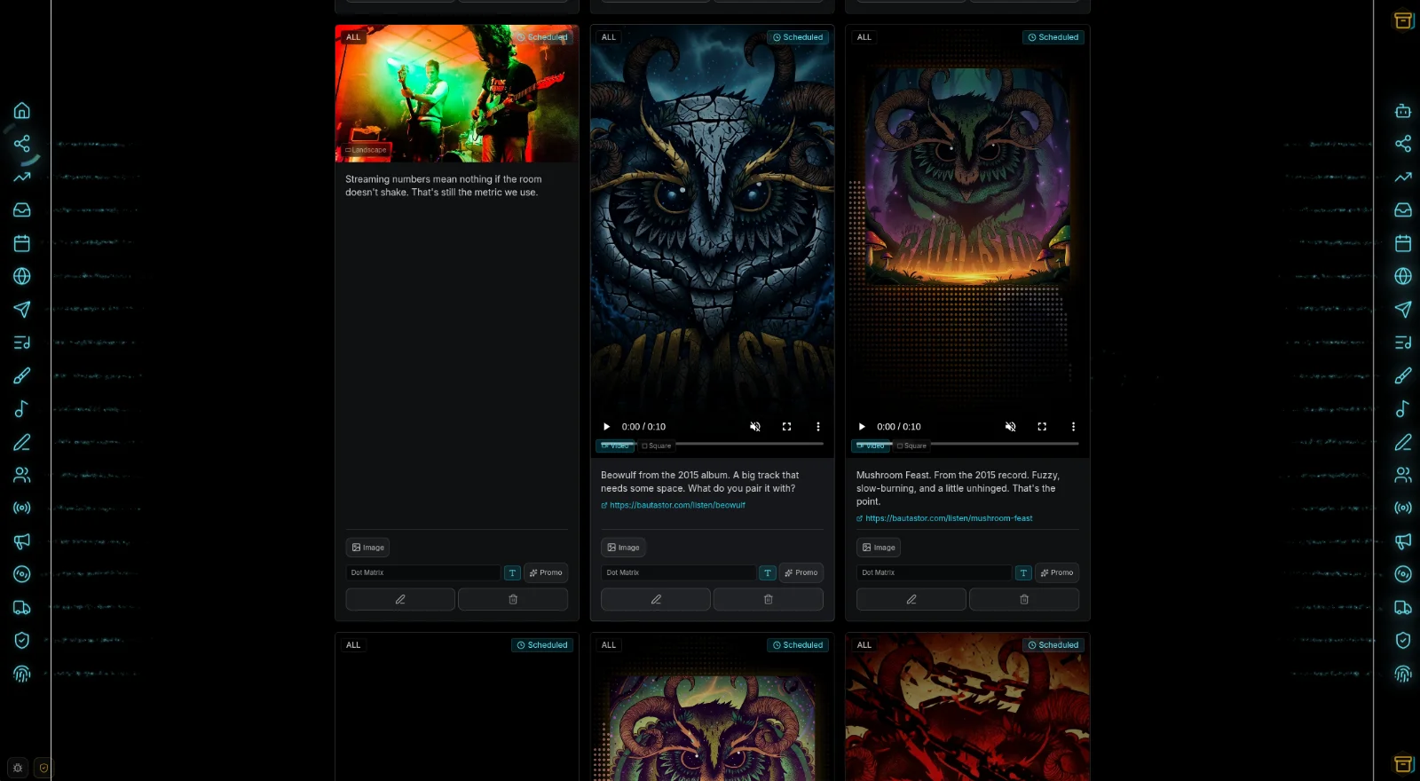Open the fingerprint icon in left sidebar
This screenshot has height=781, width=1420.
(22, 674)
